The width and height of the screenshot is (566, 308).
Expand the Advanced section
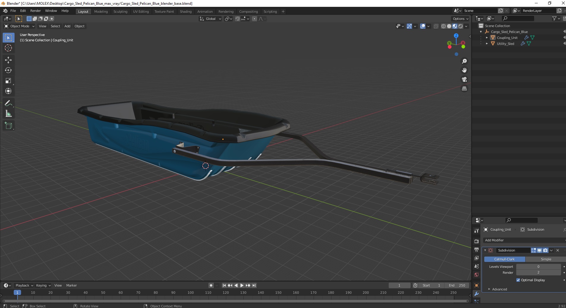point(499,289)
